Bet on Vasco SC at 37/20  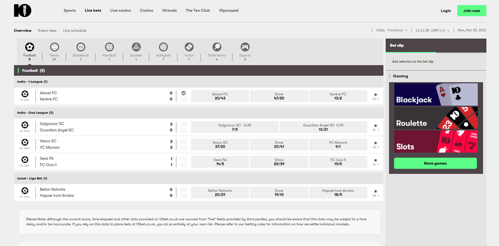[220, 144]
